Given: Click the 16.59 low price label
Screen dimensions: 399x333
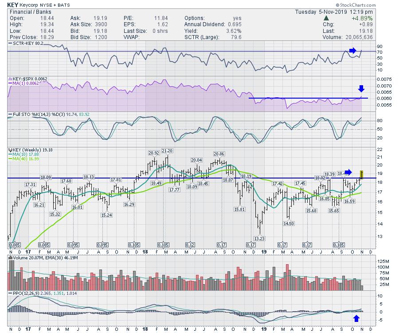Looking at the screenshot, I should tap(349, 201).
